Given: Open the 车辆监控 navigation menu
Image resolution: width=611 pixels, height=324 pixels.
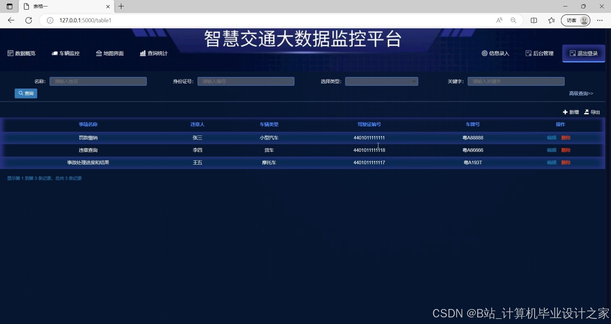Looking at the screenshot, I should tap(65, 53).
